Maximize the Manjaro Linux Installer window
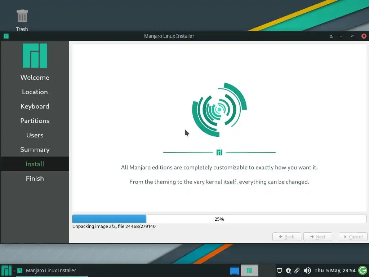The image size is (369, 277). tap(352, 36)
